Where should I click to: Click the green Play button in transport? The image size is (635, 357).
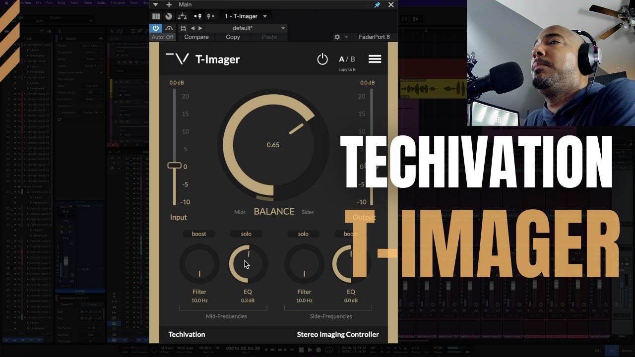pos(311,350)
